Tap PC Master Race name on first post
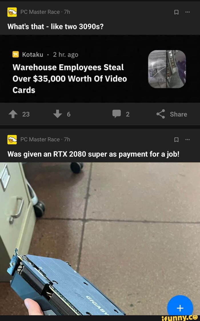The image size is (200, 321). pos(40,12)
